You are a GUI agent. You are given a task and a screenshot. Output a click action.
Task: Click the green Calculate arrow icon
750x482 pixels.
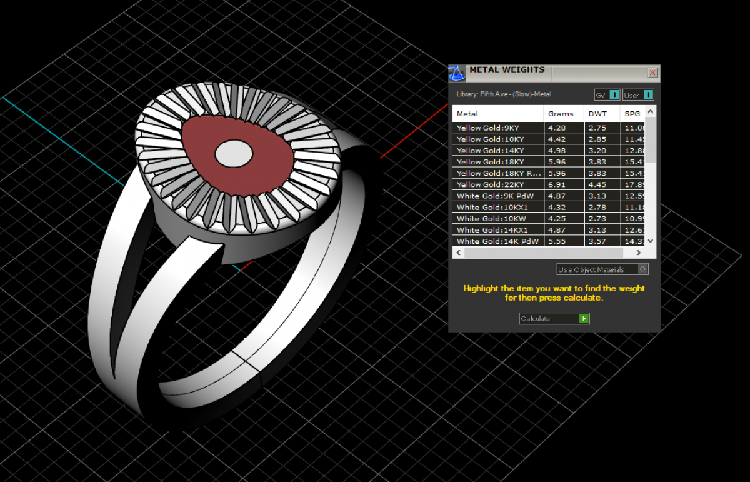click(x=584, y=319)
